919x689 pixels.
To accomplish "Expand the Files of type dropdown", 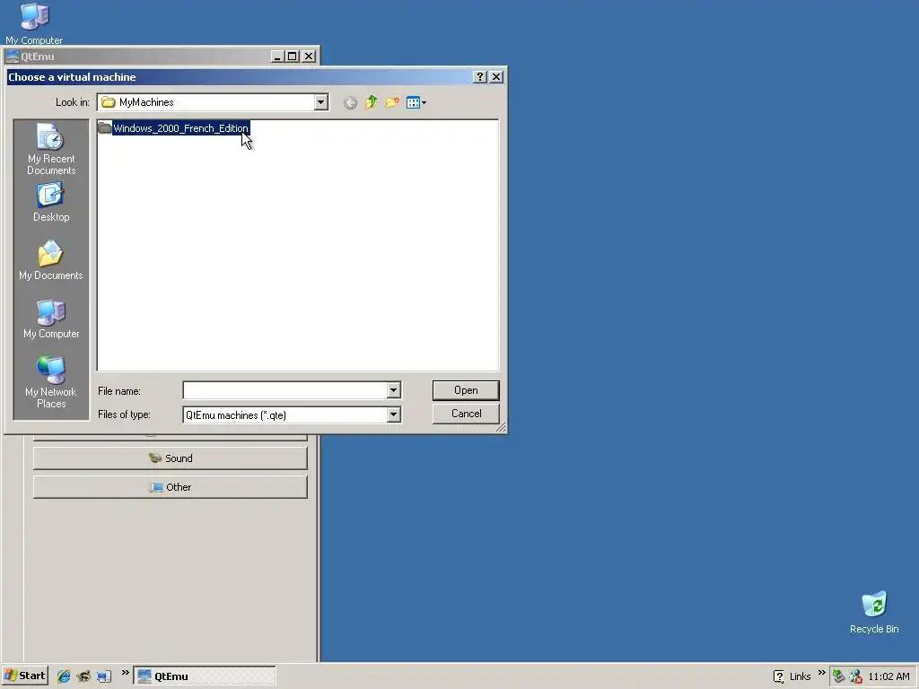I will (x=393, y=414).
